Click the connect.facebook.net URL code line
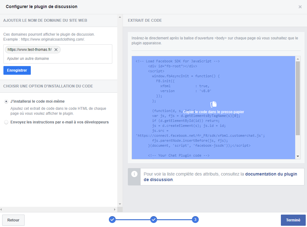The image size is (307, 227). pos(200,136)
